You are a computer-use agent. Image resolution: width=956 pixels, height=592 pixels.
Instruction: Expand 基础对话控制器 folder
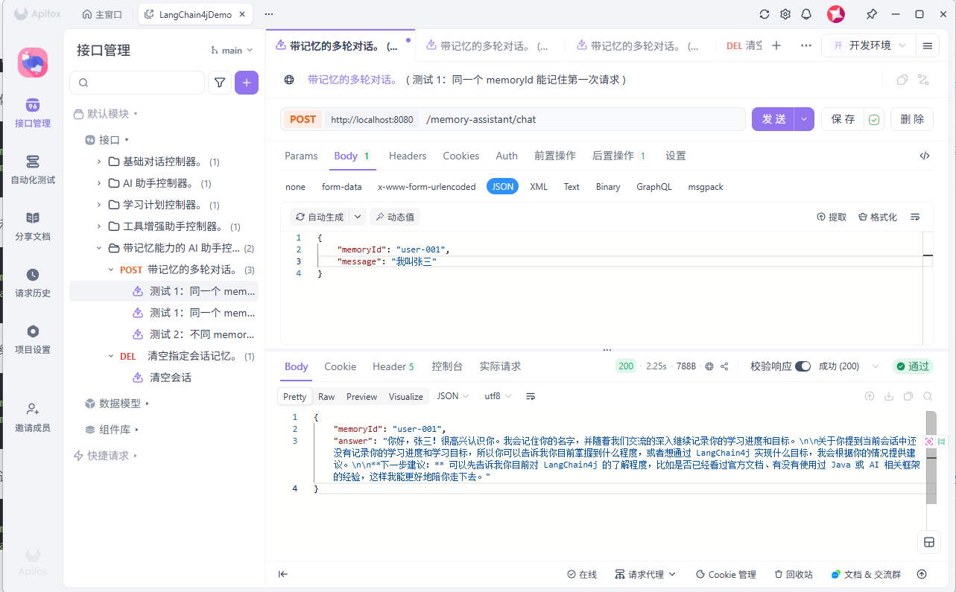[99, 162]
